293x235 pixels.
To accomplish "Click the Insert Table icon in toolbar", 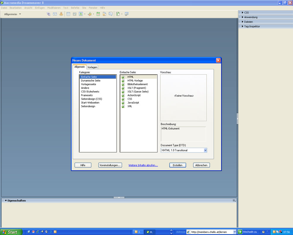I will coord(68,14).
